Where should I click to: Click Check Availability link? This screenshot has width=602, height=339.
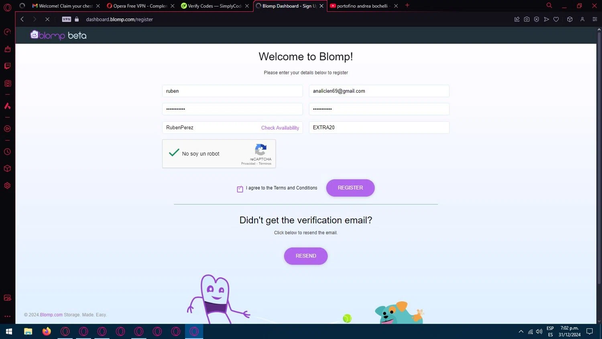280,128
